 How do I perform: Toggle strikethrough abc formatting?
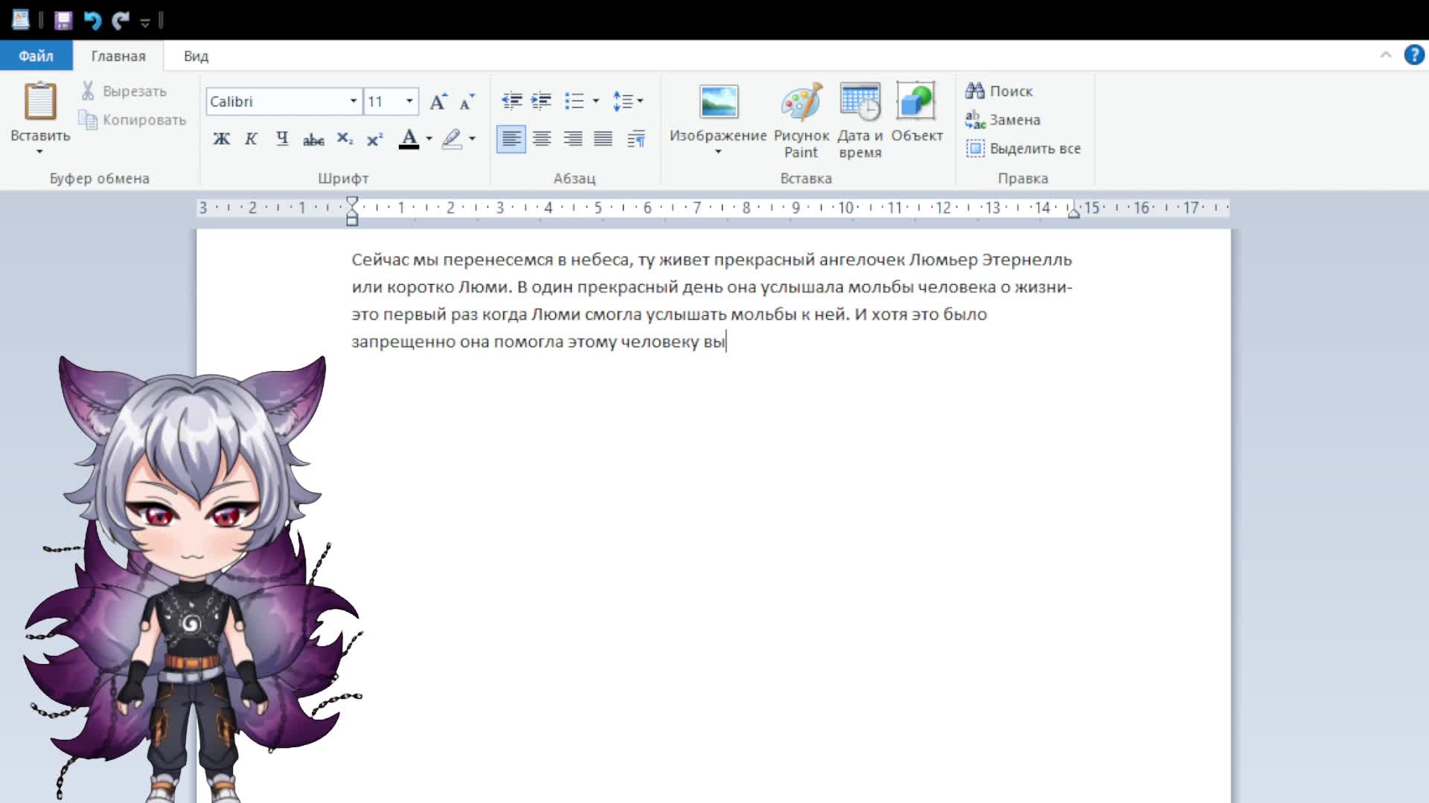point(313,139)
